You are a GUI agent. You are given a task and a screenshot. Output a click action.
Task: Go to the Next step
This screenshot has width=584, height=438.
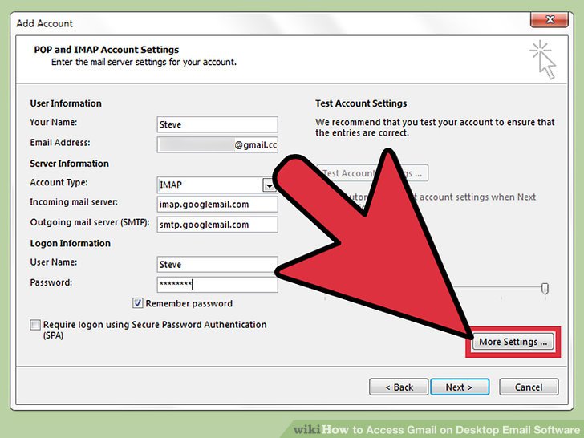[x=460, y=387]
